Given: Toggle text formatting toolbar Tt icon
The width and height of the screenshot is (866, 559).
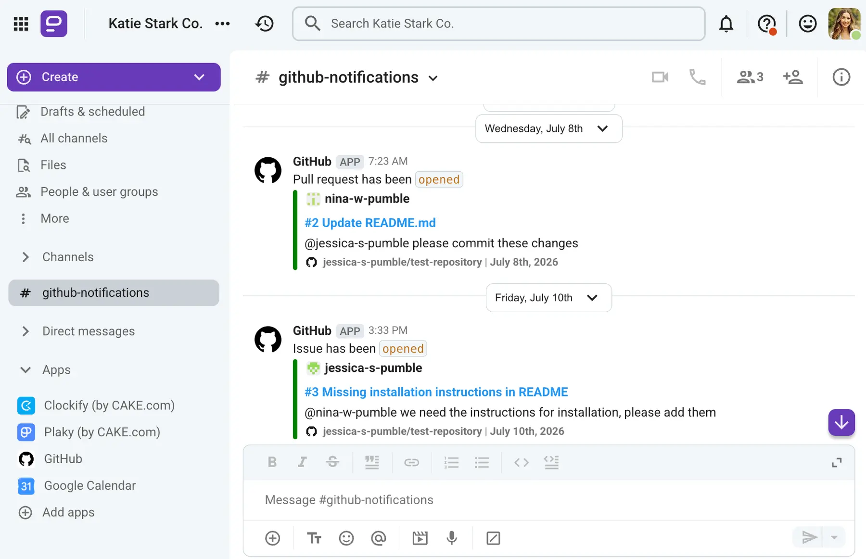Looking at the screenshot, I should pyautogui.click(x=314, y=538).
